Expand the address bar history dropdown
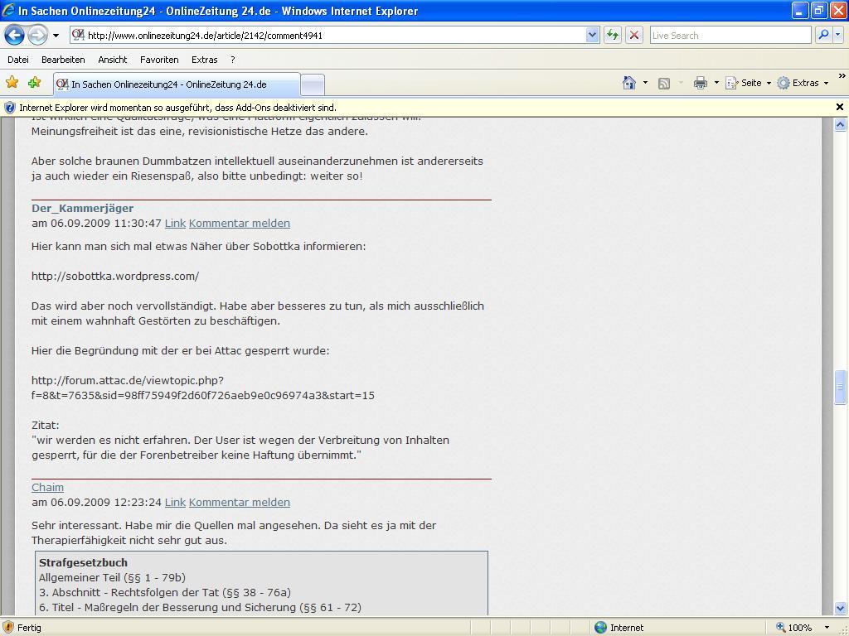 592,36
